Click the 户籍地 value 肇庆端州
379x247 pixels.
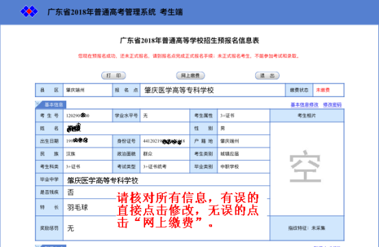(229, 141)
